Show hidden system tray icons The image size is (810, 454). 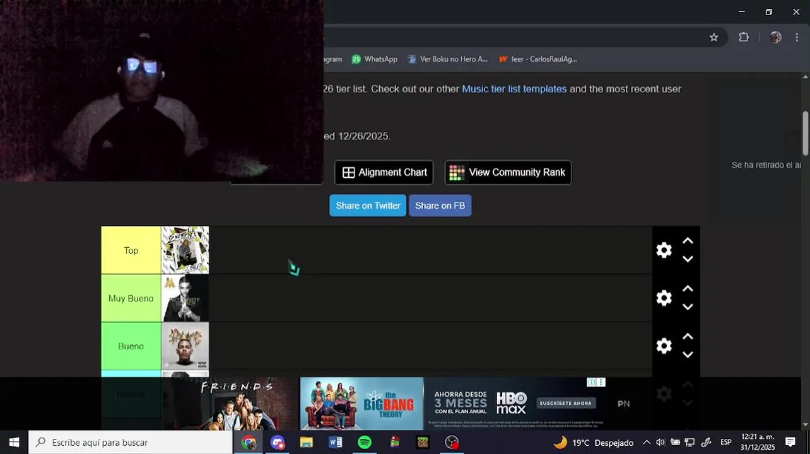pos(647,442)
